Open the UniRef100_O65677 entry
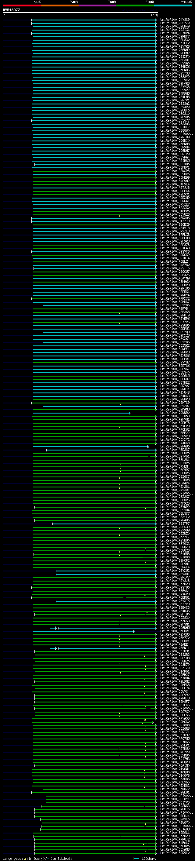The height and width of the screenshot is (861, 195). (175, 121)
